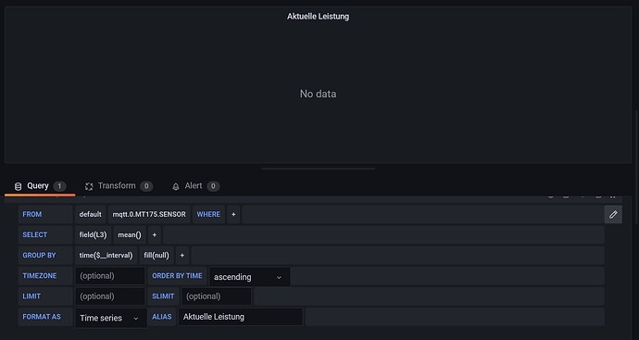Click the Query tab count badge 1
The image size is (639, 340).
(59, 186)
